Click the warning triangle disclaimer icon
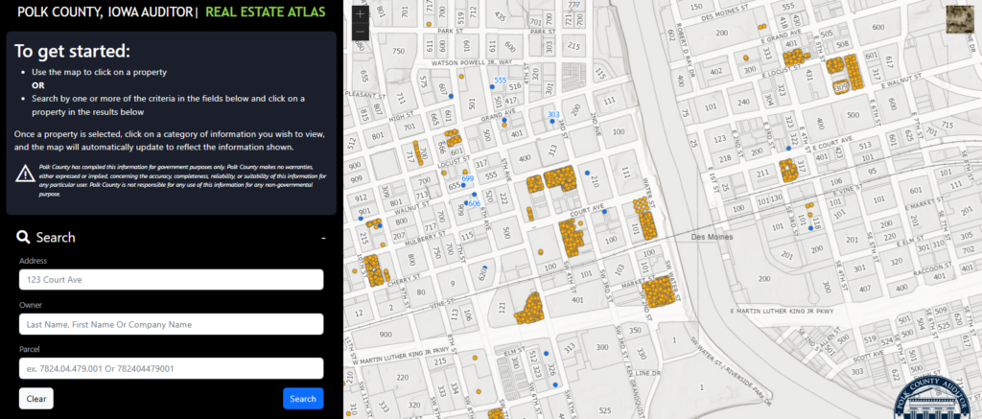The width and height of the screenshot is (982, 419). (26, 173)
